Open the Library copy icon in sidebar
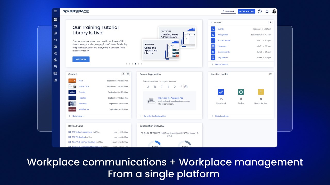 point(55,26)
